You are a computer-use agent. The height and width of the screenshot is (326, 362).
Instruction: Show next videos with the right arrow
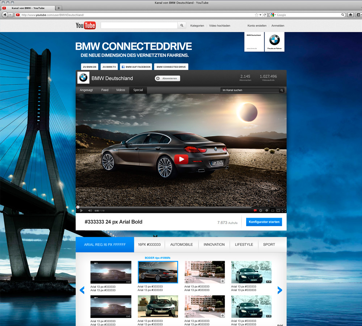tap(279, 290)
